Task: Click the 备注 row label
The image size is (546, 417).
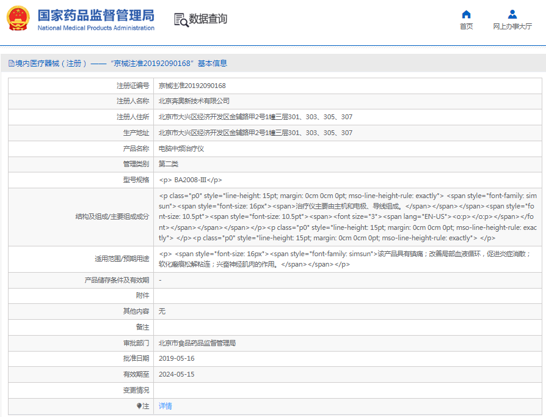Action: point(142,327)
